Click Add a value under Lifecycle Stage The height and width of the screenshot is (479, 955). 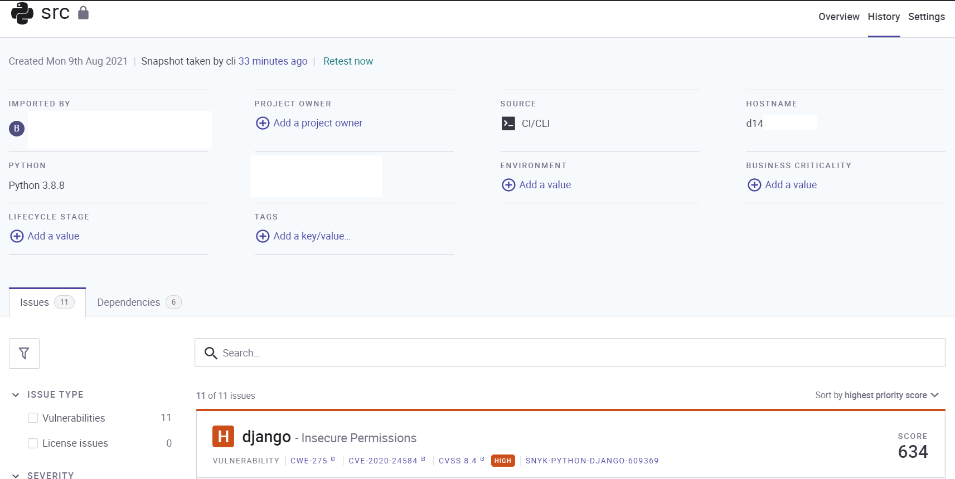point(54,236)
